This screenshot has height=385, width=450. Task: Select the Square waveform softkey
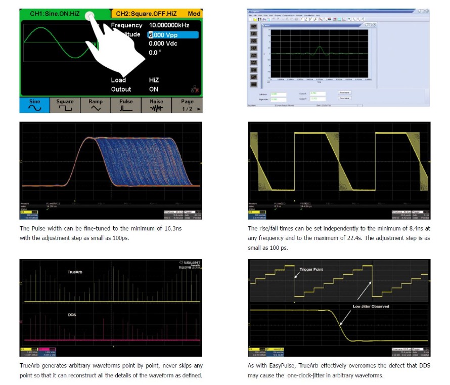pyautogui.click(x=65, y=105)
